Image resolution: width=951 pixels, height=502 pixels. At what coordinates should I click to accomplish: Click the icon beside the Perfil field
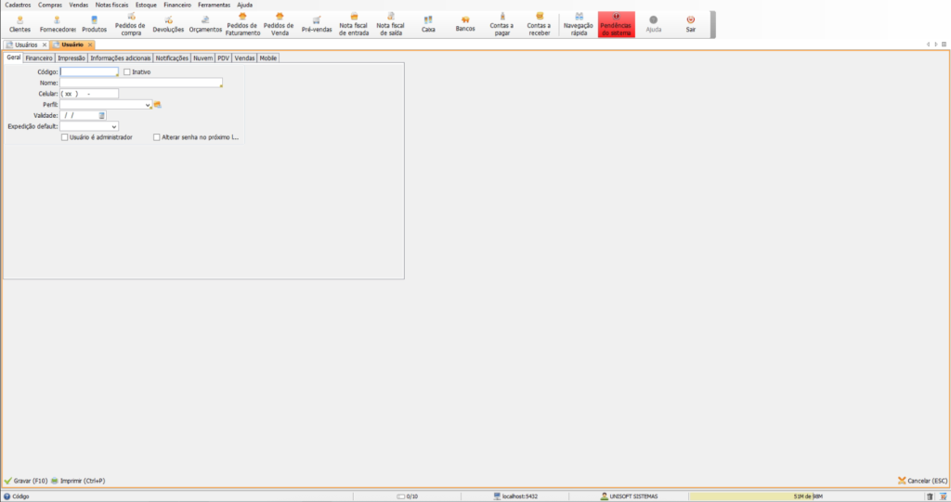click(158, 104)
